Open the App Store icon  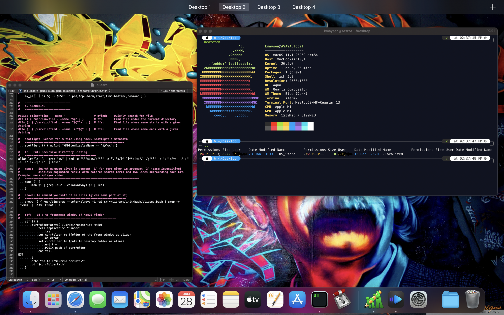tap(297, 299)
